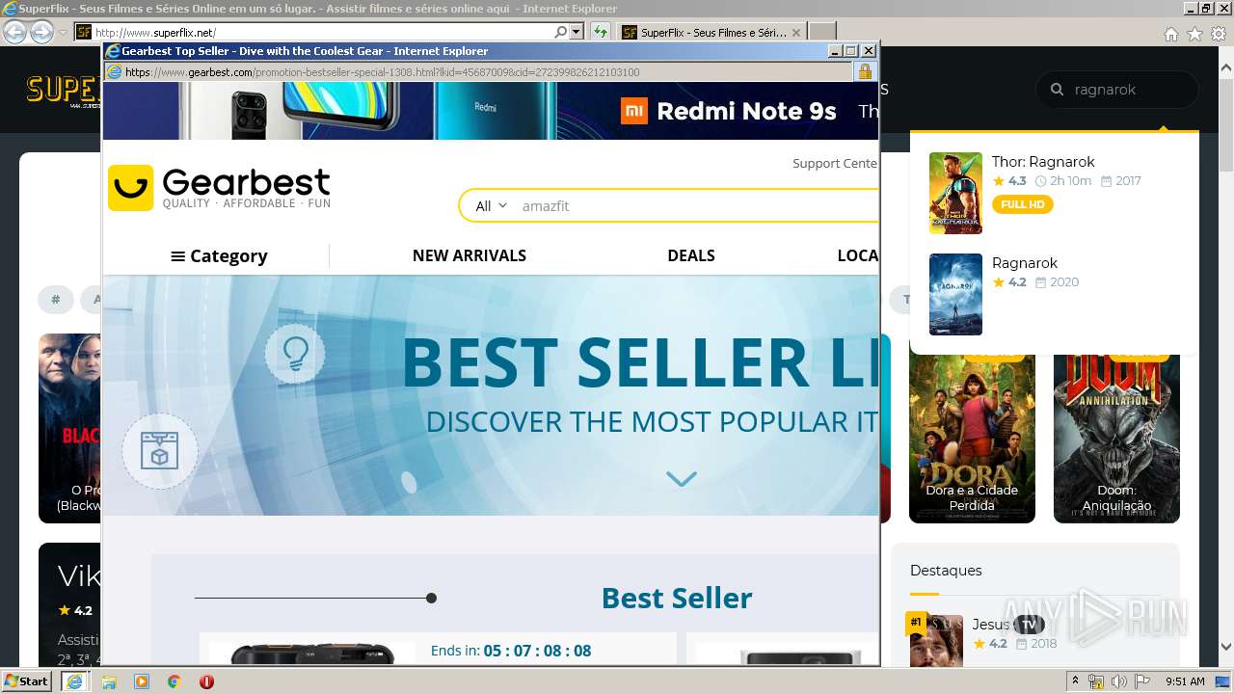Click the Action Center flag icon

click(x=1142, y=681)
